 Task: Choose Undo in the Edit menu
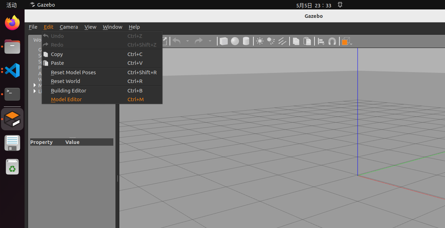point(102,36)
